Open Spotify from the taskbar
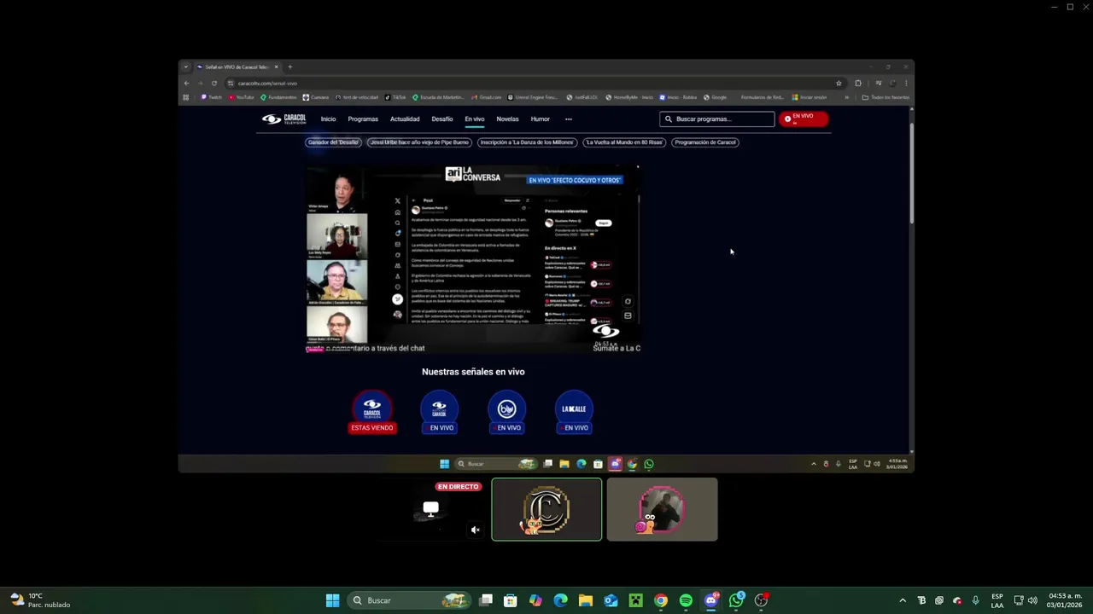 coord(686,600)
